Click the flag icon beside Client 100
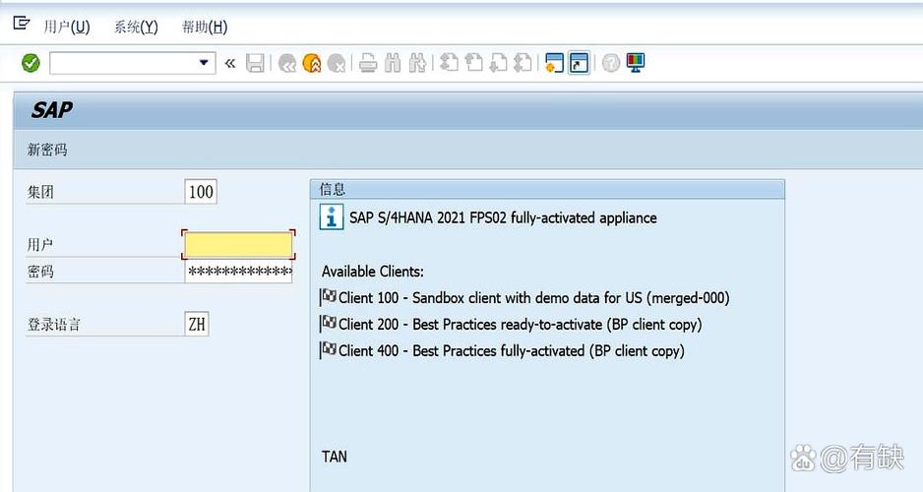Viewport: 923px width, 492px height. (329, 296)
